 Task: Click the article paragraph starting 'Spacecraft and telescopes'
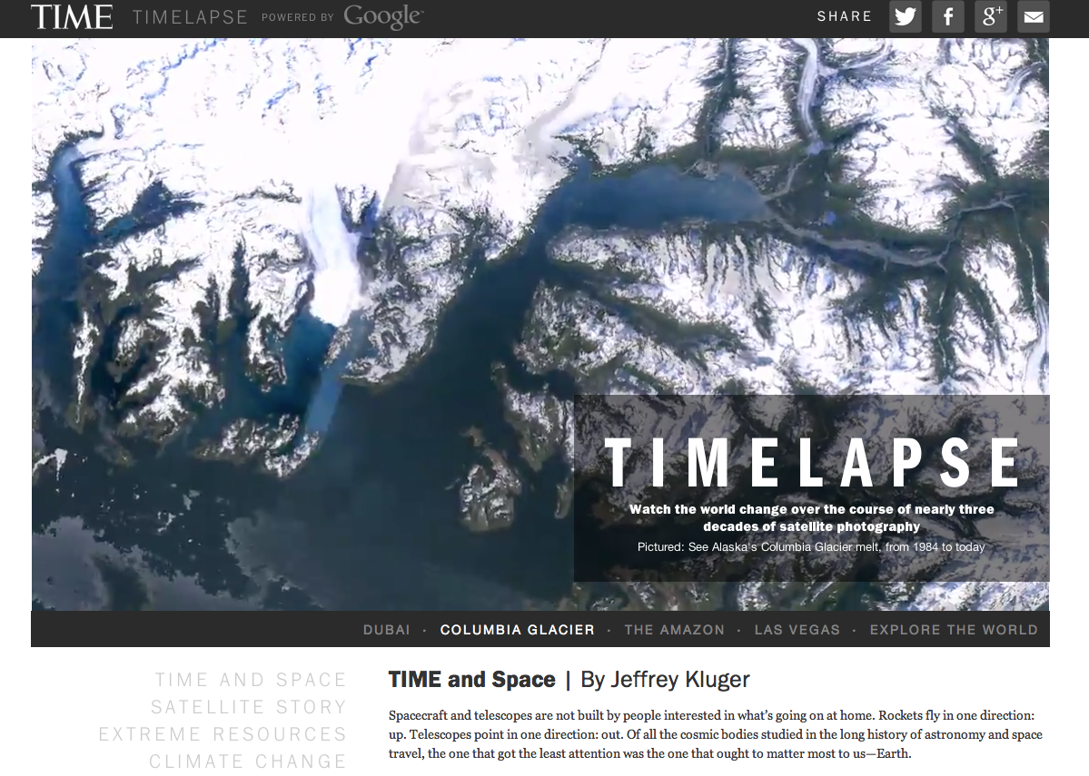(716, 734)
